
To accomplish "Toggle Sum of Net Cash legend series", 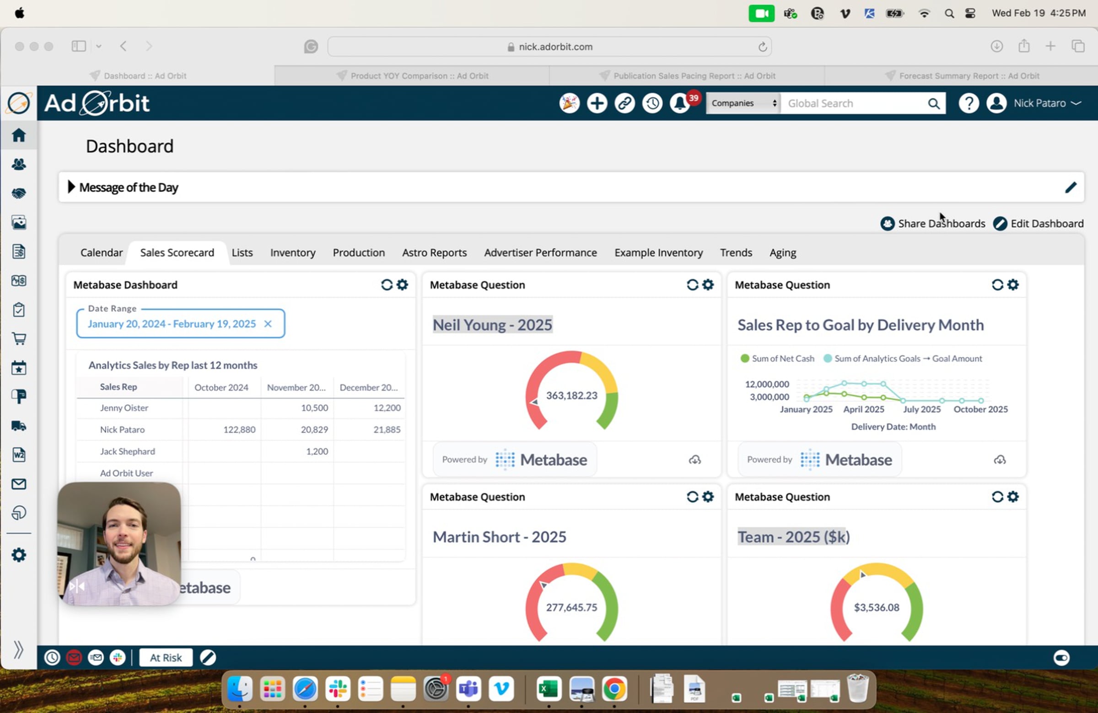I will [777, 359].
